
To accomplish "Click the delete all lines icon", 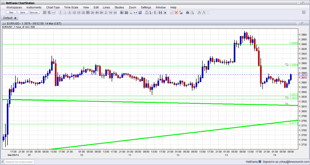I will tap(181, 12).
